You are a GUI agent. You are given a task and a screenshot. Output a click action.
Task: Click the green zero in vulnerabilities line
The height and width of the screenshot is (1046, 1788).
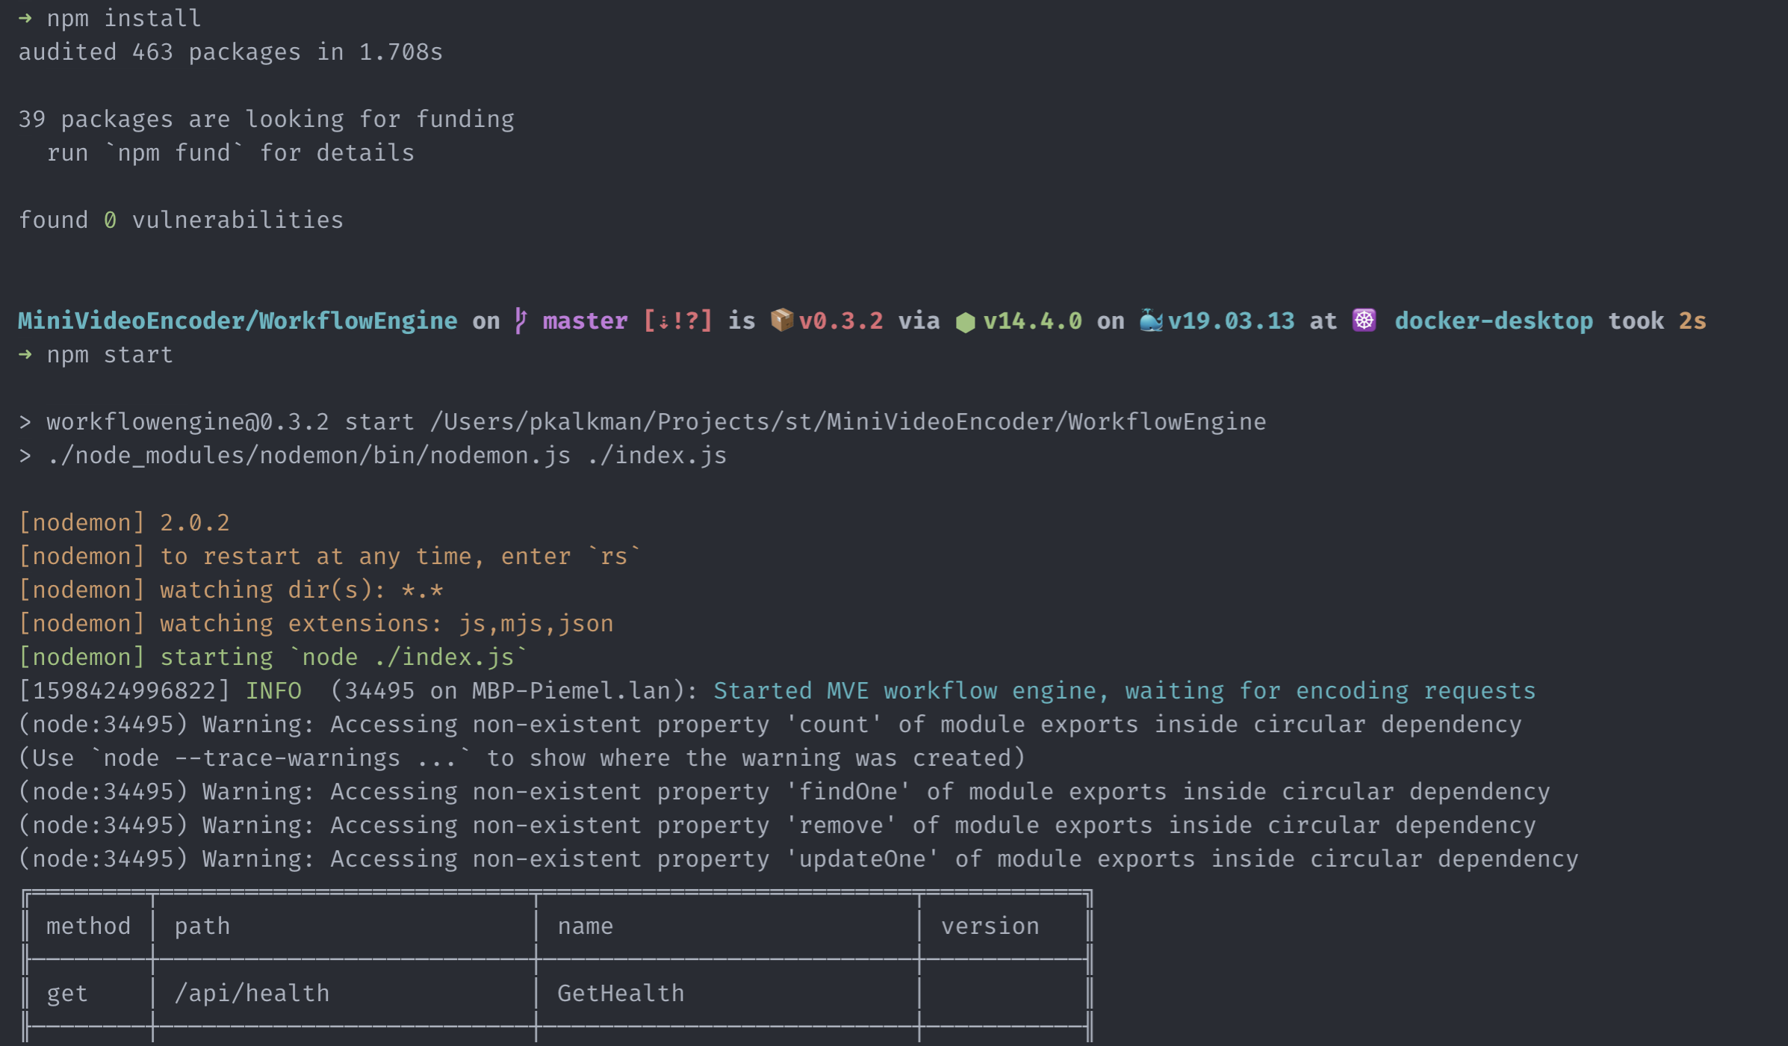tap(110, 220)
